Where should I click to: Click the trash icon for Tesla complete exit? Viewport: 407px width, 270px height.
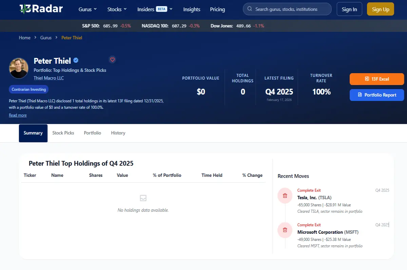[x=285, y=195]
